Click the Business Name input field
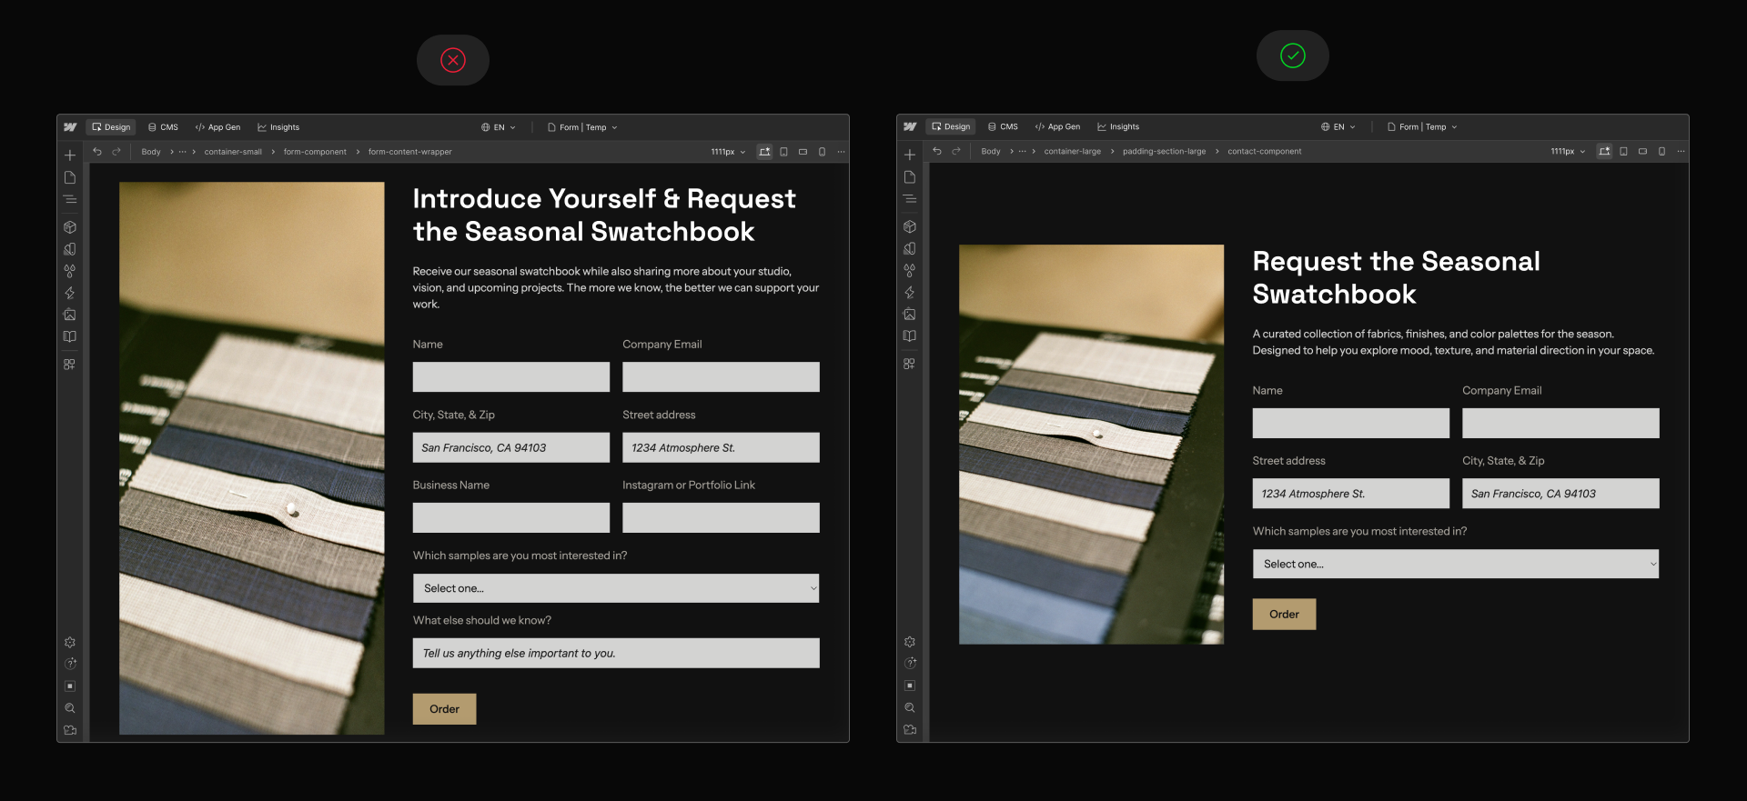 511,517
